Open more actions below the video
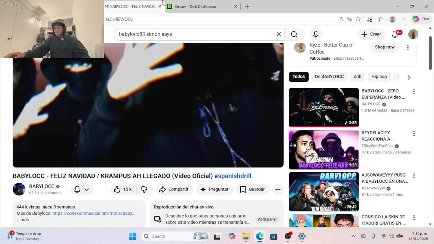Screen dimensions: 434x244 pos(278,189)
